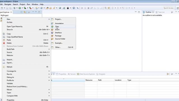Choose Source Folder from New submenu
179x101 pixels.
click(x=63, y=39)
